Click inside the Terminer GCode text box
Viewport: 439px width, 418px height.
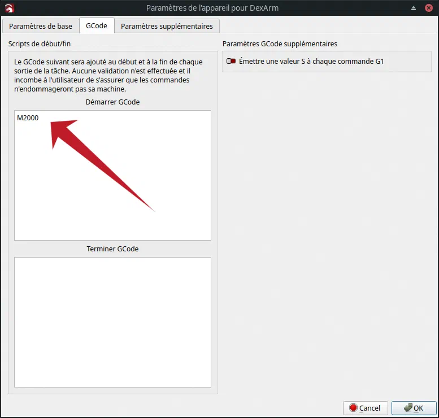(x=112, y=322)
